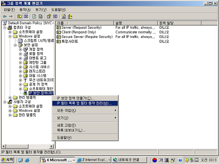Select the 공개 키 정책 tree item

[x=38, y=84]
